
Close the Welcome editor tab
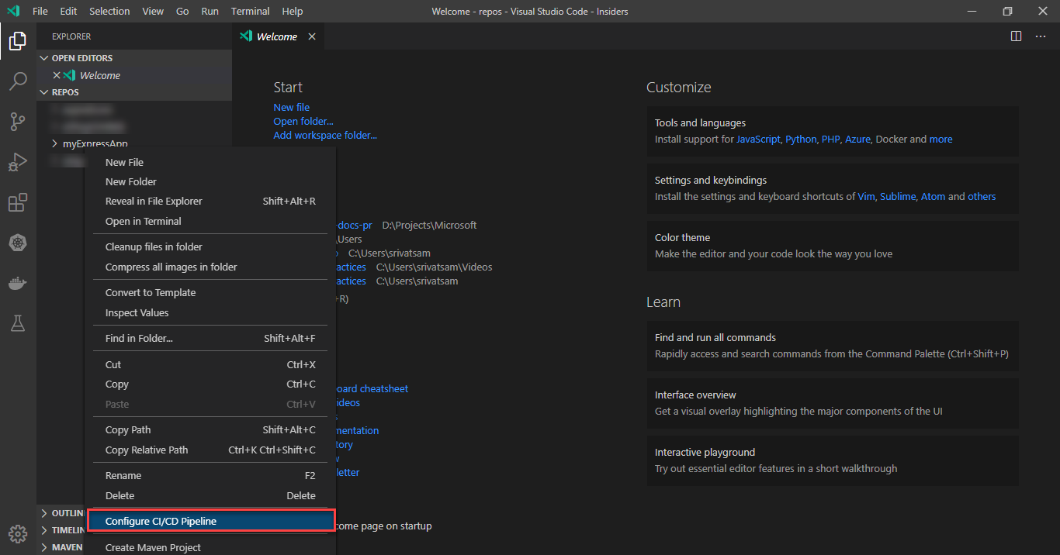pyautogui.click(x=313, y=36)
